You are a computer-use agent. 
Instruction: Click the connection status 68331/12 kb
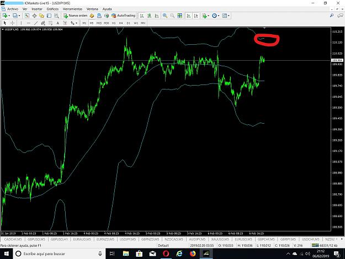pyautogui.click(x=325, y=245)
